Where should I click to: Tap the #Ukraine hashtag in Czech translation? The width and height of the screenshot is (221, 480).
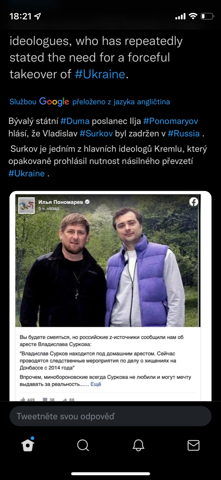pos(26,173)
